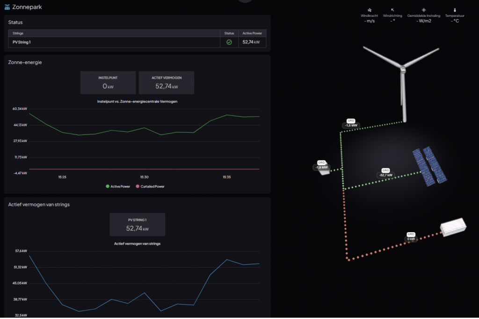This screenshot has height=319, width=479.
Task: Click the 0 kW battery grid label
Action: pyautogui.click(x=411, y=239)
